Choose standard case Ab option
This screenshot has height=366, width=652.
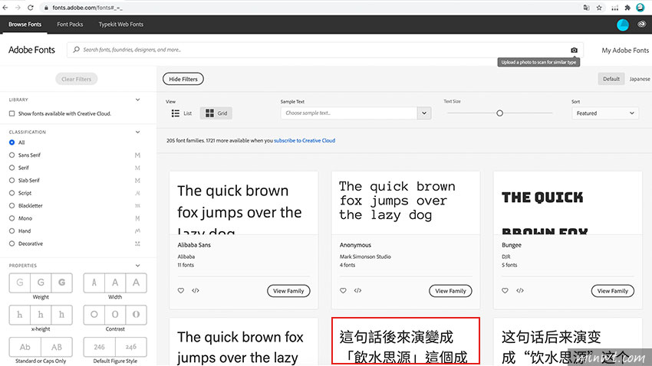(x=25, y=347)
